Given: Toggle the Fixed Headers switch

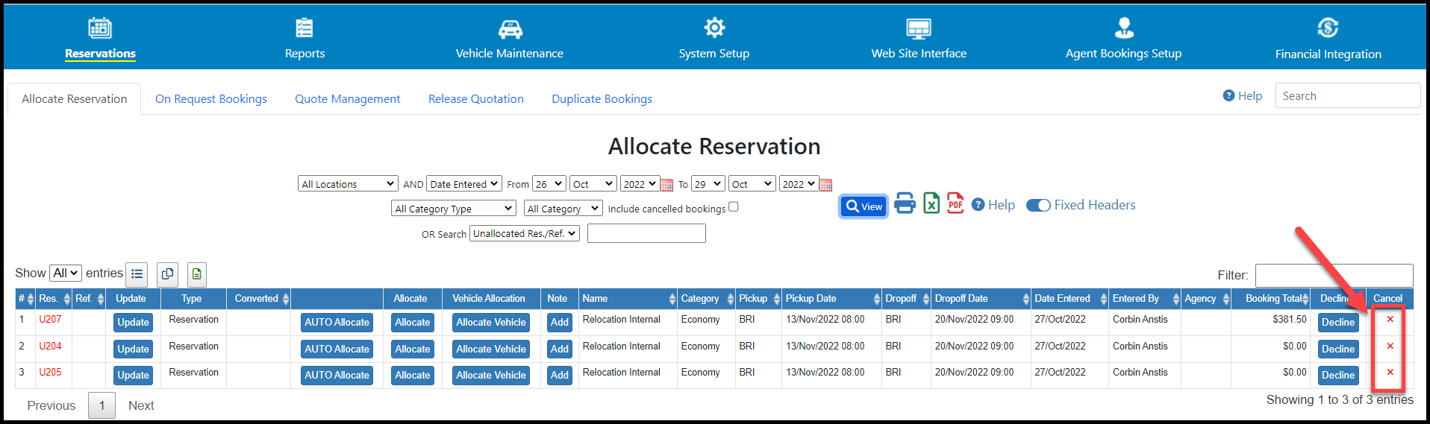Looking at the screenshot, I should (x=1038, y=206).
